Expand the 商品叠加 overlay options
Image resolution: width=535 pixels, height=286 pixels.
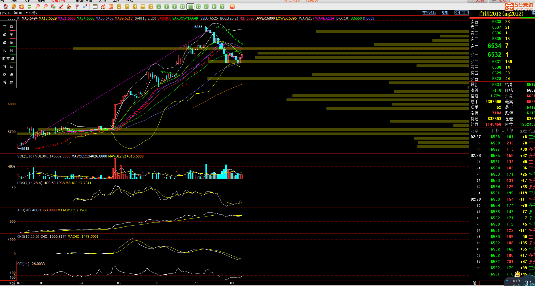pos(429,13)
